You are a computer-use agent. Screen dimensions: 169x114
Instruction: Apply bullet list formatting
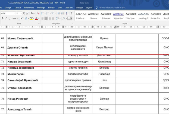[43, 13]
